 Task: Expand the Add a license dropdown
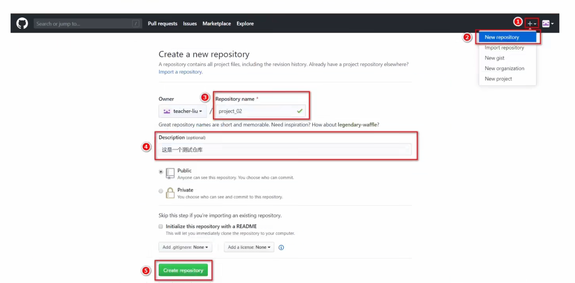pos(249,247)
